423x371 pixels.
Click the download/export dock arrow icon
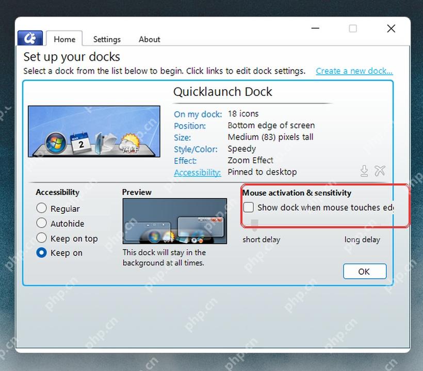(x=364, y=171)
